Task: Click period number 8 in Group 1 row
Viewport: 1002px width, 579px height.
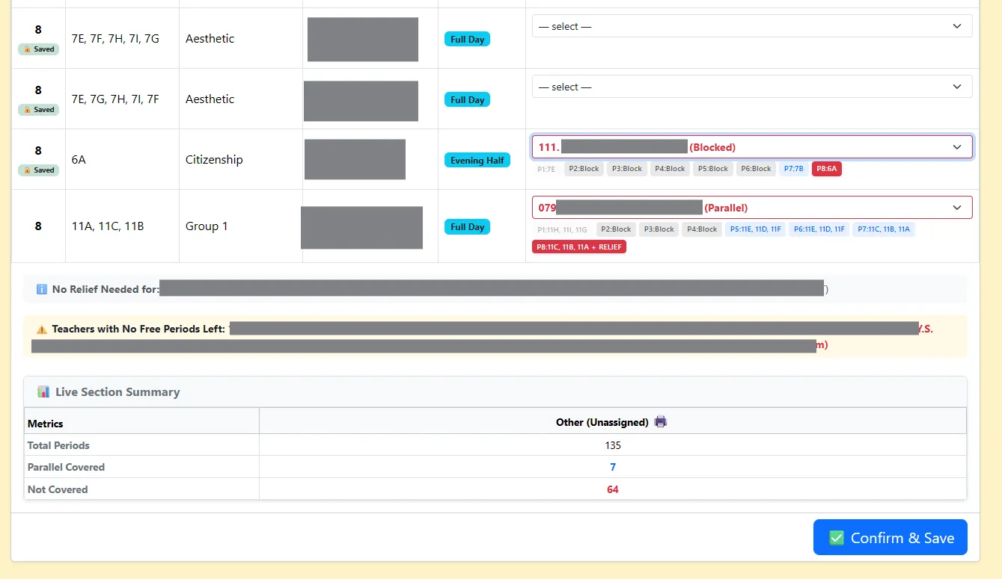Action: 38,226
